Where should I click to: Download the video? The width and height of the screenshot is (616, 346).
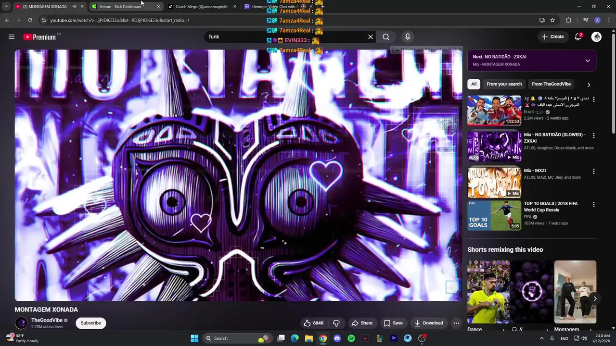[429, 323]
